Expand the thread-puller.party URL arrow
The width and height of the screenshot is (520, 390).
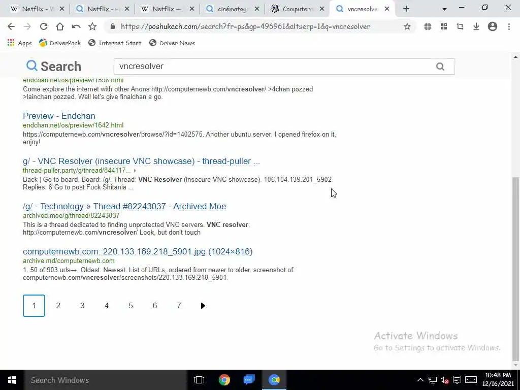[x=135, y=171]
